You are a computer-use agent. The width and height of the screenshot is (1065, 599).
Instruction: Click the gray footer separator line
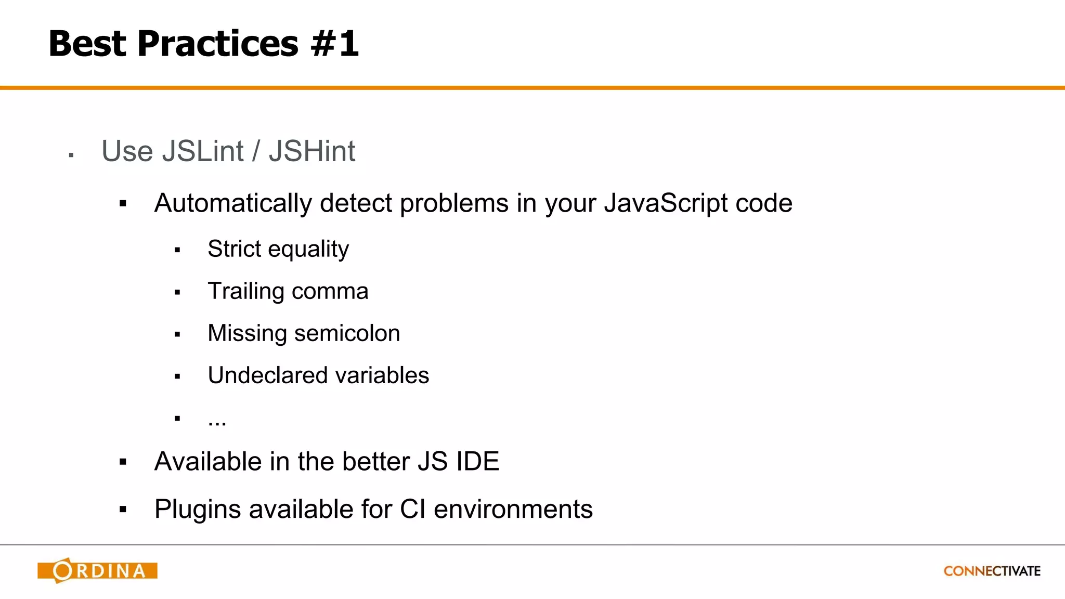(x=532, y=544)
